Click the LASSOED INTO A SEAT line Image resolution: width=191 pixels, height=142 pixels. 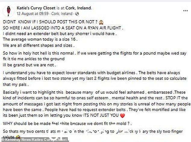[x=63, y=28]
